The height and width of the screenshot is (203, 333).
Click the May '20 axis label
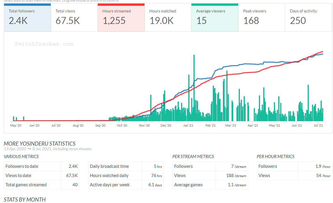(16, 125)
